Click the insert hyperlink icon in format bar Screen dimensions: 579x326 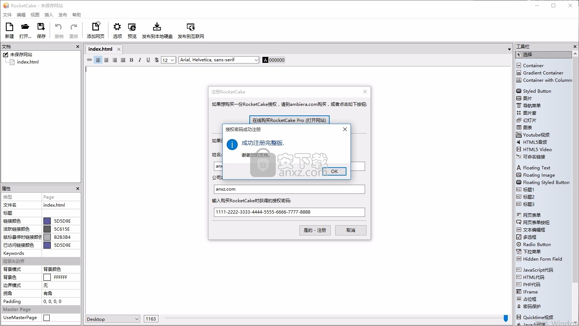(89, 60)
